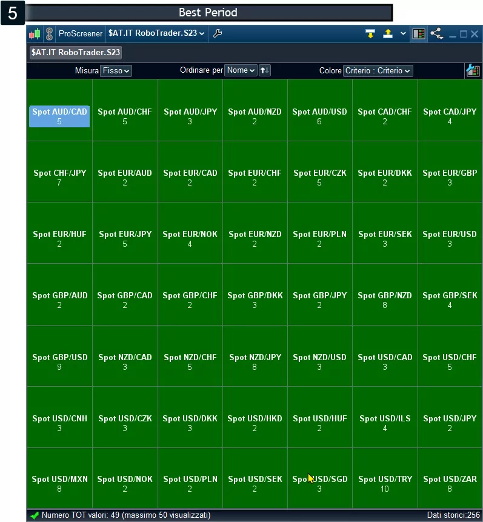This screenshot has height=522, width=483.
Task: Click the yellow upload arrow icon
Action: (388, 33)
